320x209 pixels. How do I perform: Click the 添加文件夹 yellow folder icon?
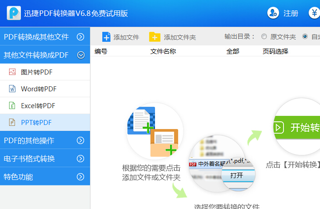tap(155, 37)
